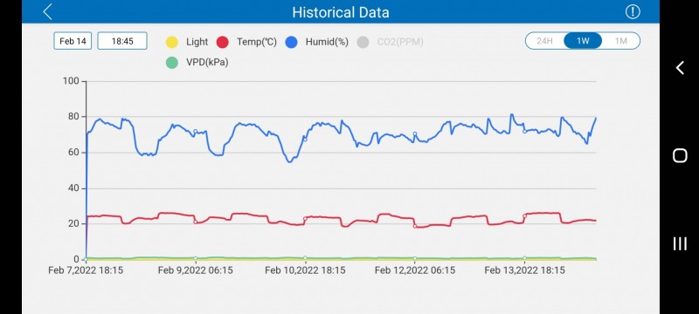Open the info icon in header
Image resolution: width=699 pixels, height=314 pixels.
point(633,11)
